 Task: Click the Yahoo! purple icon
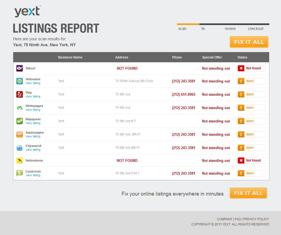click(20, 68)
